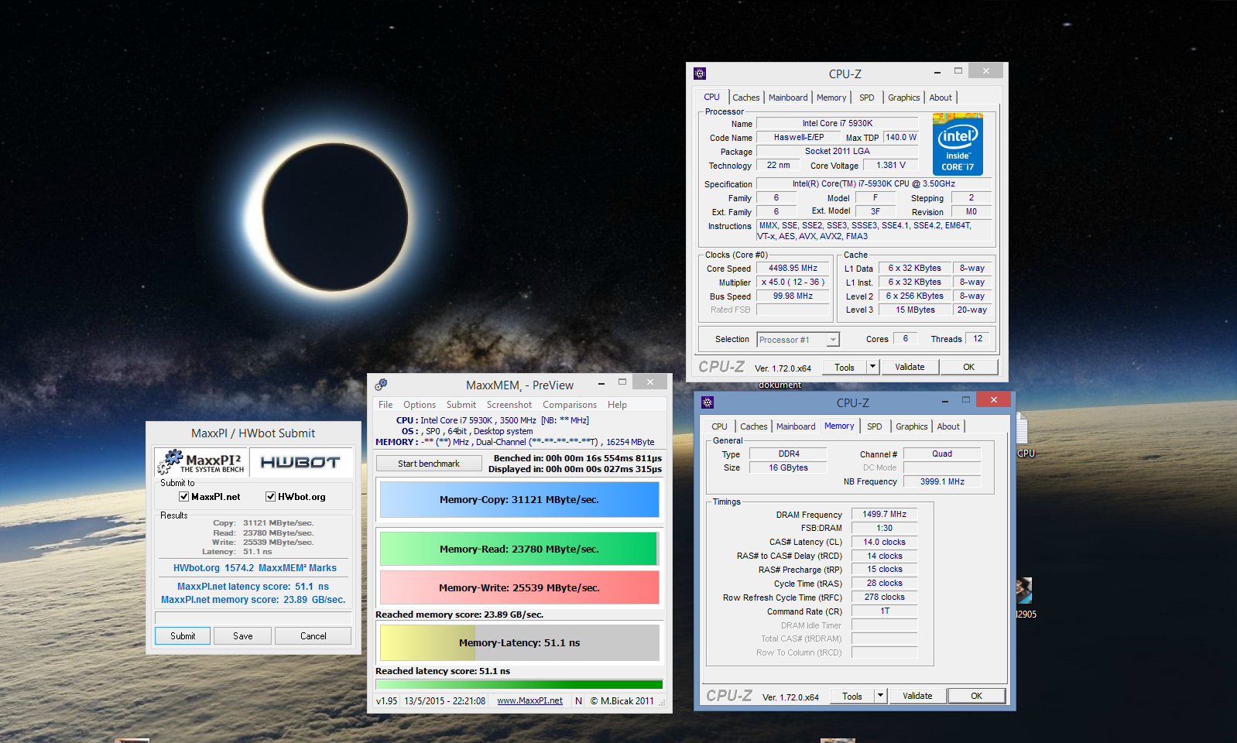
Task: Switch to About tab in top CPU-Z window
Action: coord(941,98)
